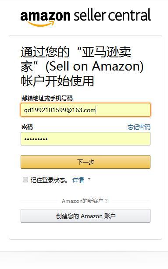Click the 密码 field label
Screen dimensions: 168x269
pyautogui.click(x=27, y=127)
